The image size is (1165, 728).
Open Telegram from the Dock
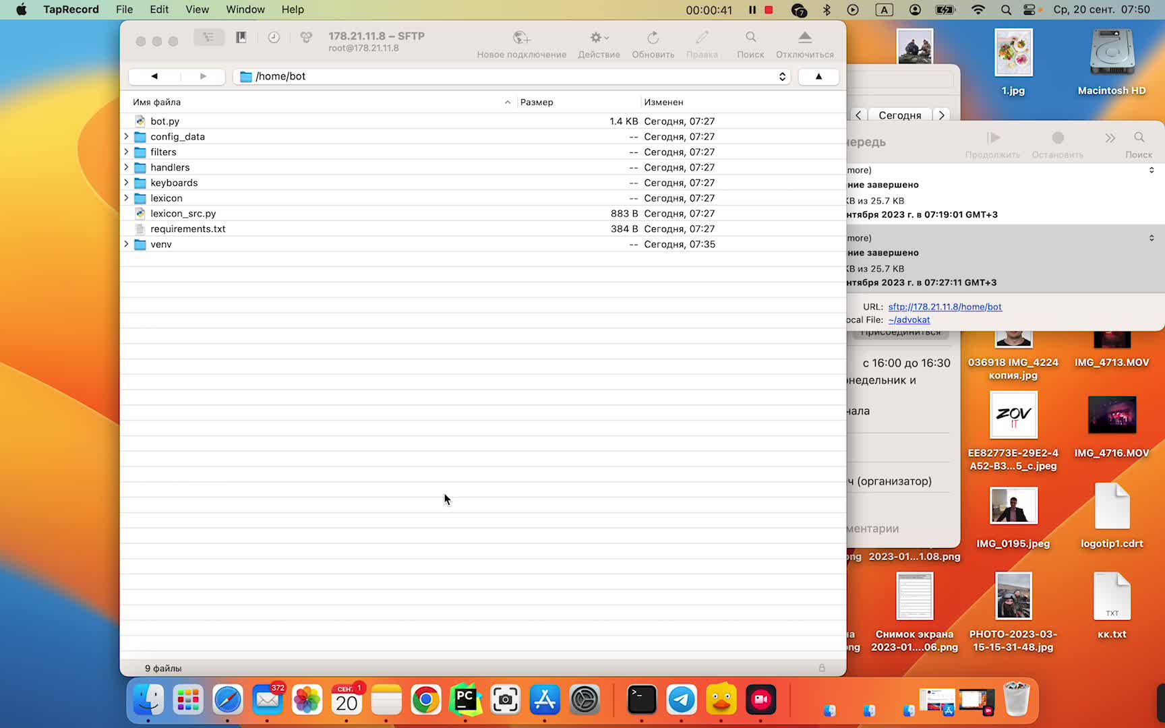pos(682,700)
